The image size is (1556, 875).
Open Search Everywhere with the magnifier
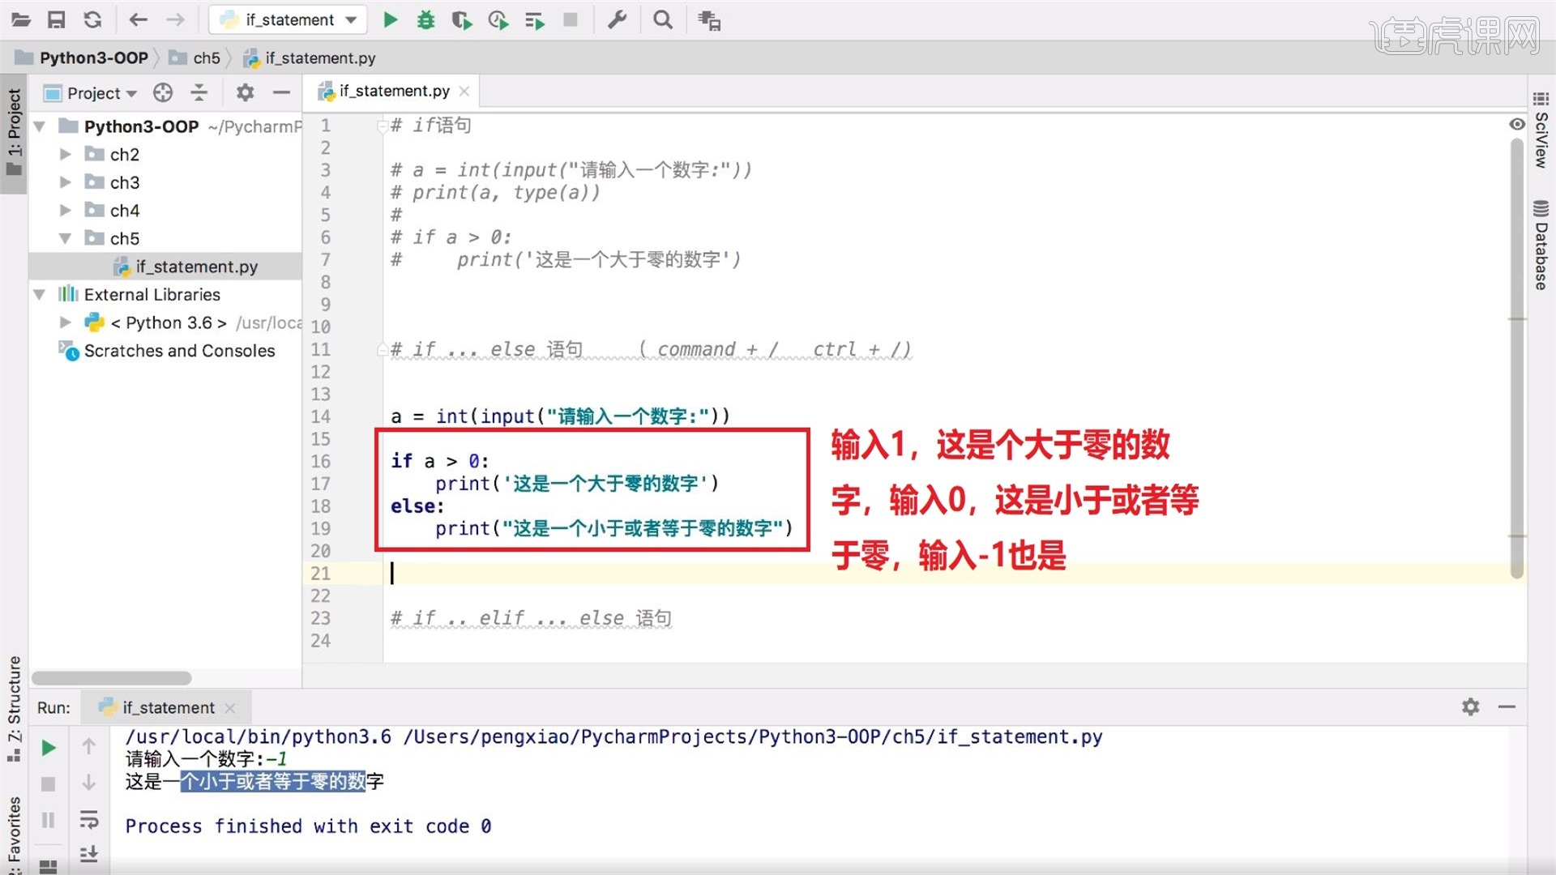[663, 19]
